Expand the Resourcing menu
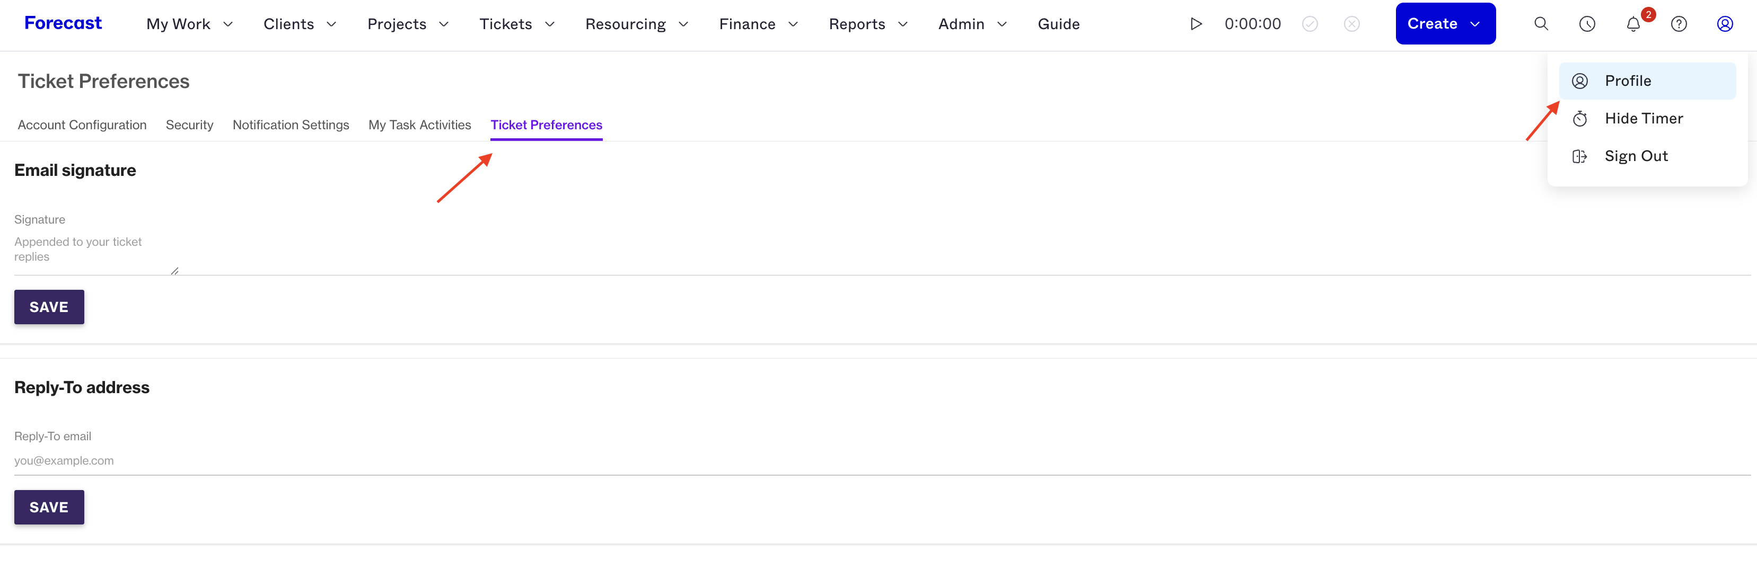1757x587 pixels. [x=637, y=24]
